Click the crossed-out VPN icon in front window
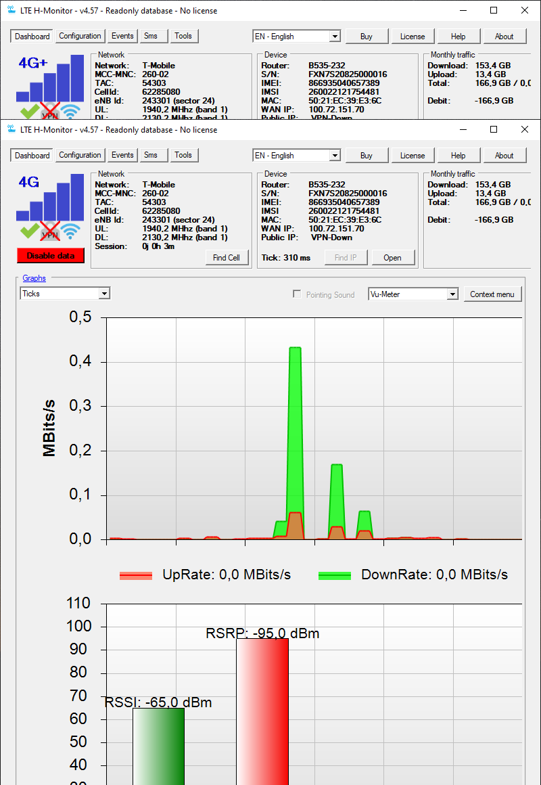541x785 pixels. coord(50,231)
